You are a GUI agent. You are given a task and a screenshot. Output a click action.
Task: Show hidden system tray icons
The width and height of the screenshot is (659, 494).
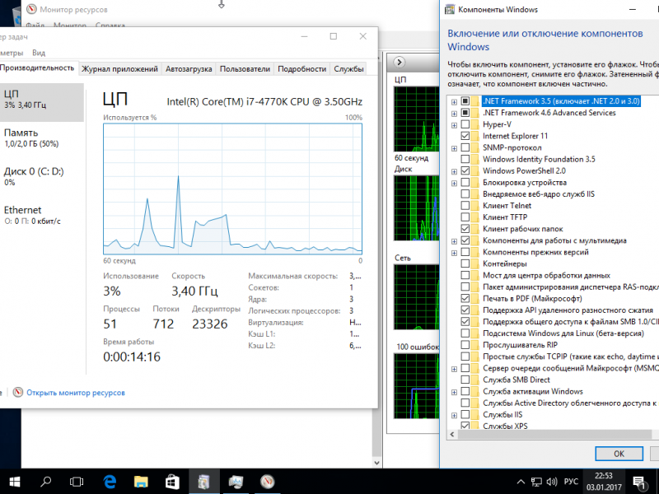click(521, 482)
